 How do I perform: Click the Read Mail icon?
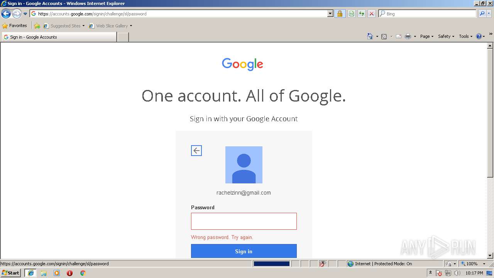(399, 36)
